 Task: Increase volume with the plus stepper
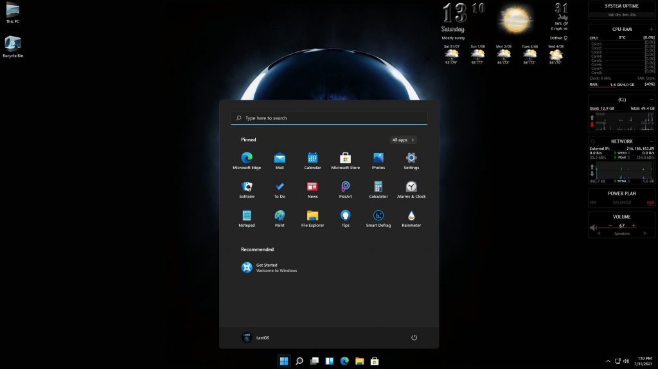pyautogui.click(x=634, y=226)
